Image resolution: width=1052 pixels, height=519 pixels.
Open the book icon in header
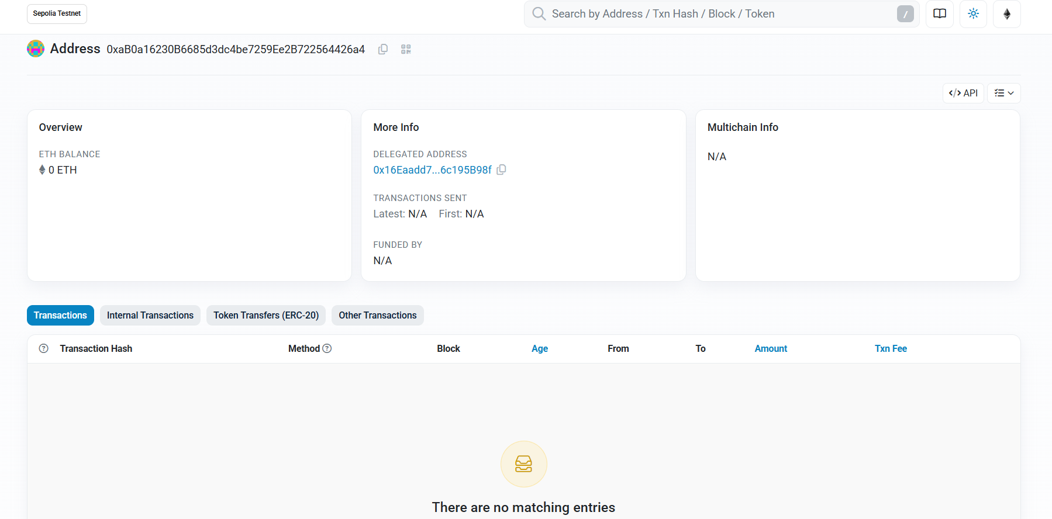pos(939,14)
